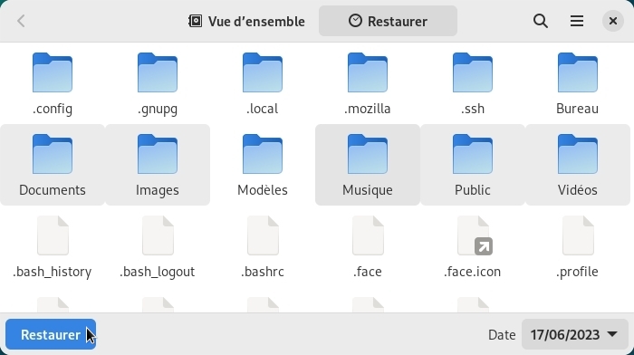634x355 pixels.
Task: Switch to the Vue d'ensemble tab
Action: click(x=246, y=21)
